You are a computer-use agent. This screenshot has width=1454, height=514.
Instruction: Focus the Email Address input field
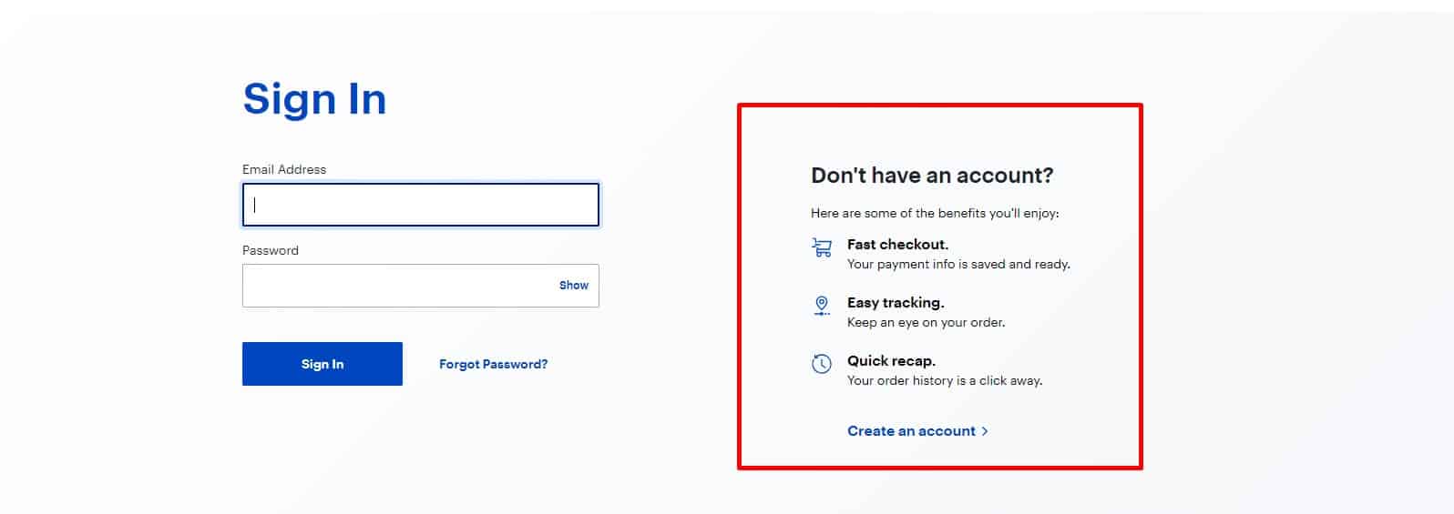pos(420,205)
